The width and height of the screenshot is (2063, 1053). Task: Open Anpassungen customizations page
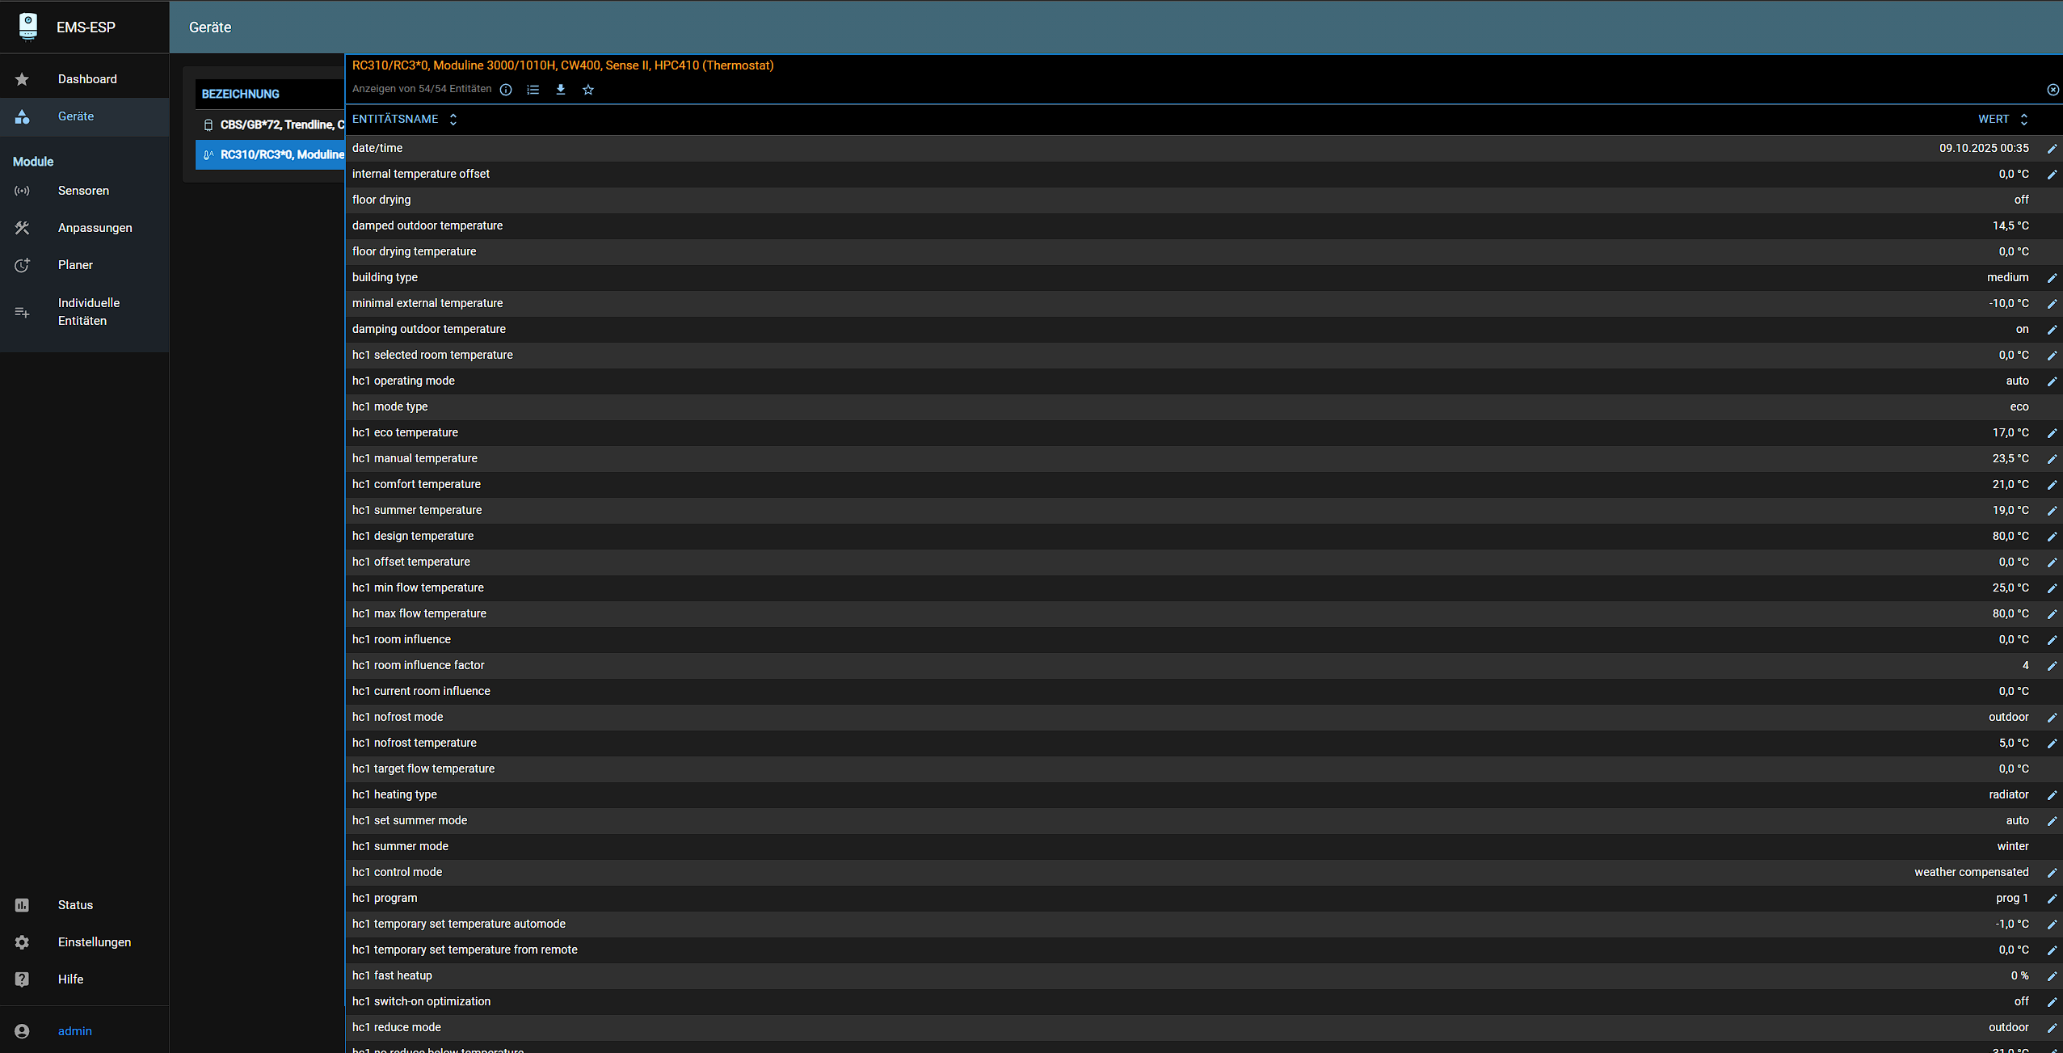click(x=85, y=228)
